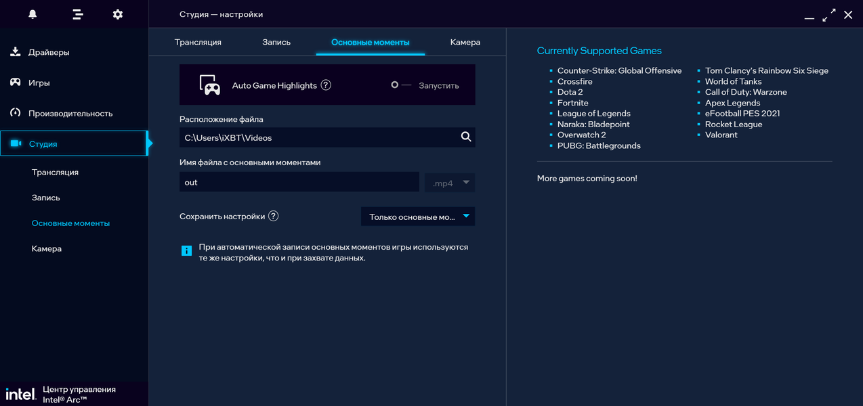The height and width of the screenshot is (406, 863).
Task: Click the Counter-Strike: Global Offensive entry
Action: click(620, 70)
